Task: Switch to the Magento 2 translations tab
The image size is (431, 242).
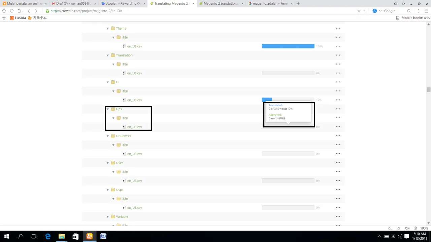Action: point(221,3)
